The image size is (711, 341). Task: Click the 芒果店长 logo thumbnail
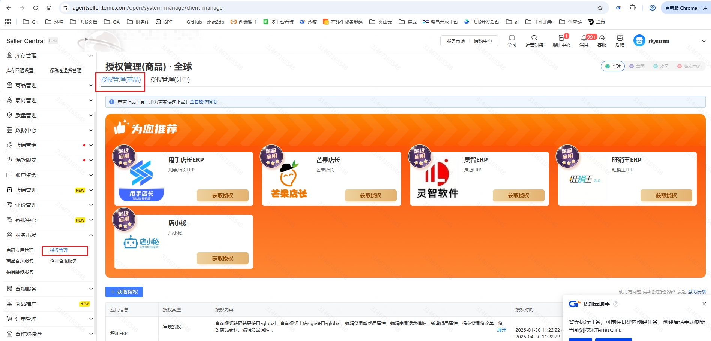[289, 180]
